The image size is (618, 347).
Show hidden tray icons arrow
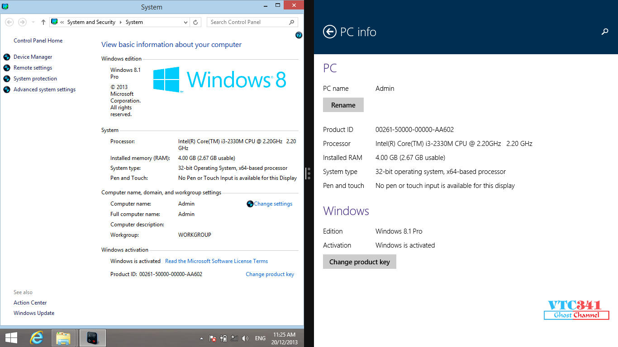coord(201,338)
